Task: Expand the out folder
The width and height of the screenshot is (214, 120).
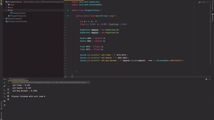Action: pyautogui.click(x=6, y=7)
